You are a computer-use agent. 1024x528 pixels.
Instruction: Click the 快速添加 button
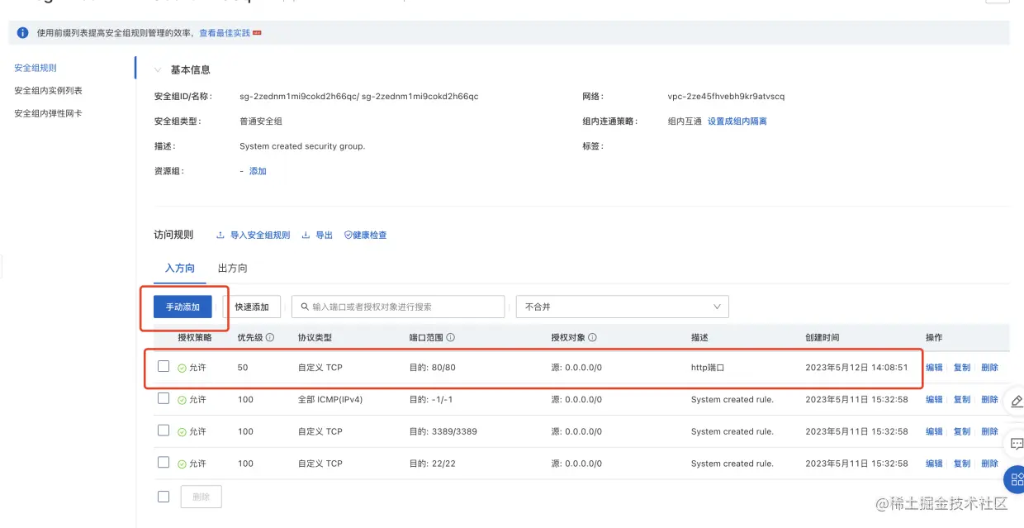pyautogui.click(x=252, y=307)
